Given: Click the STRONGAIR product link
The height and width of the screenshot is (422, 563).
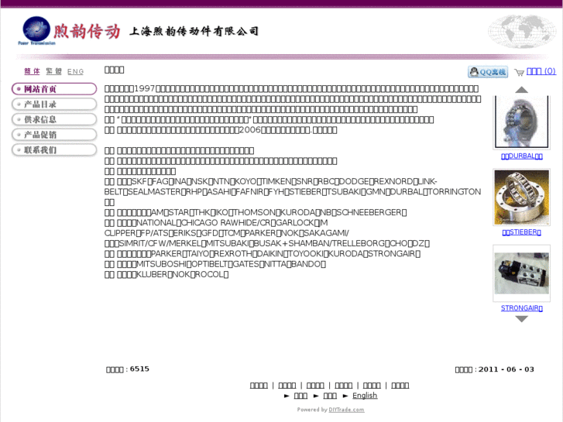Looking at the screenshot, I should (522, 308).
